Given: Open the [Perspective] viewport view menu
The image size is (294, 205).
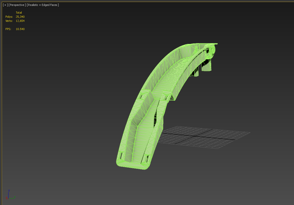Looking at the screenshot, I should pos(17,5).
